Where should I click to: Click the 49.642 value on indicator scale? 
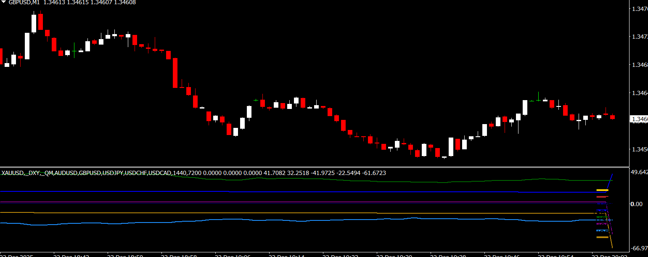(639, 172)
